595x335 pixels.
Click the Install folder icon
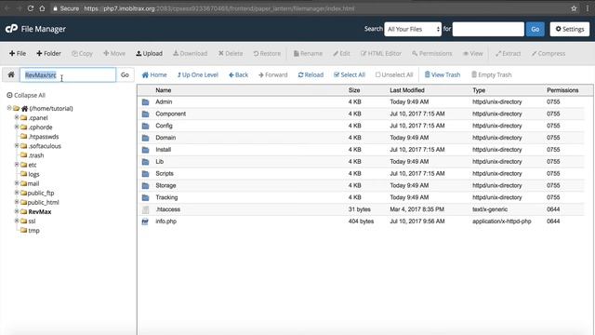point(145,150)
